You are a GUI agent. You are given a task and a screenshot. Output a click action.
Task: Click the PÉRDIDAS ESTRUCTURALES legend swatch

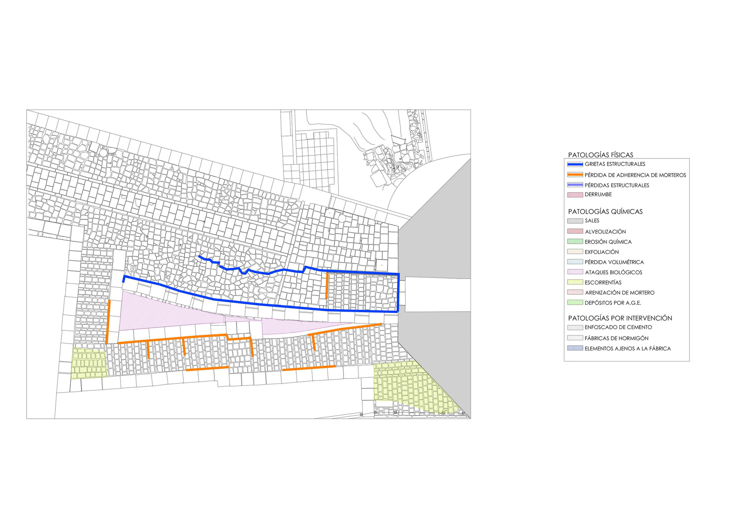pyautogui.click(x=575, y=185)
